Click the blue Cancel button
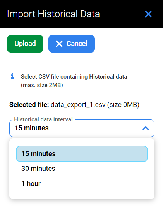This screenshot has width=163, height=209. click(72, 44)
